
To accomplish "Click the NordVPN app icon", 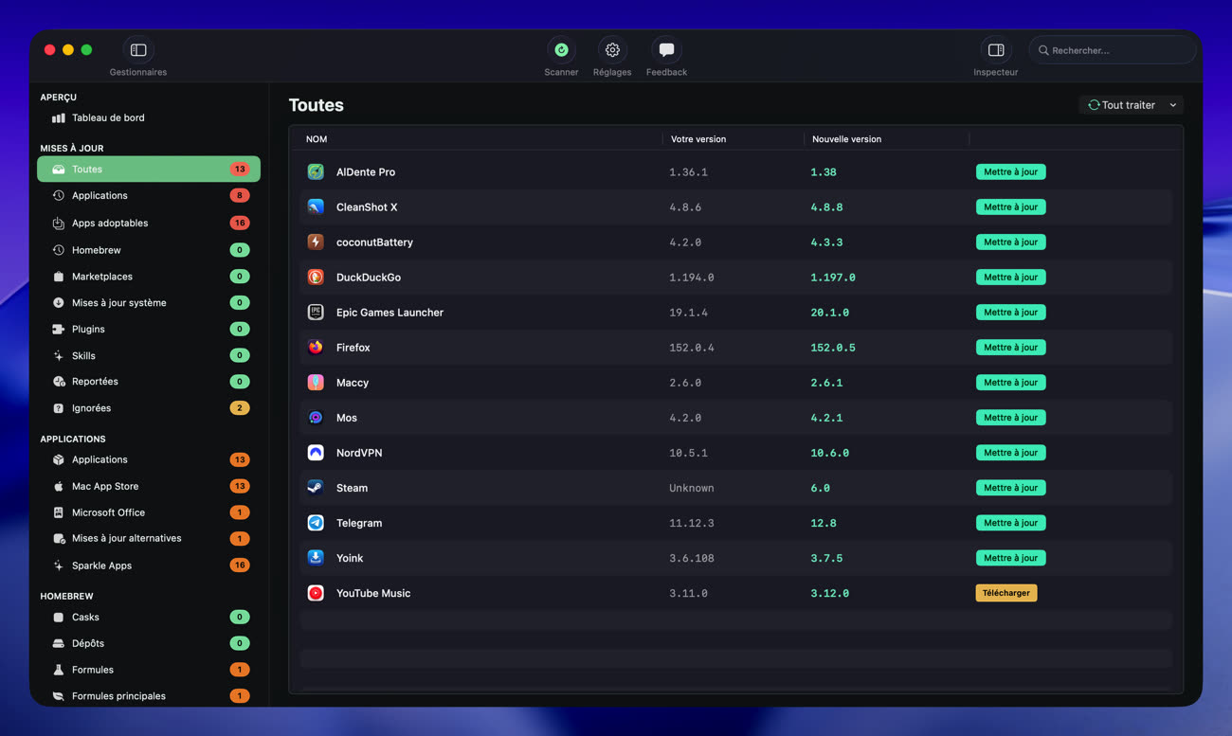I will (316, 453).
